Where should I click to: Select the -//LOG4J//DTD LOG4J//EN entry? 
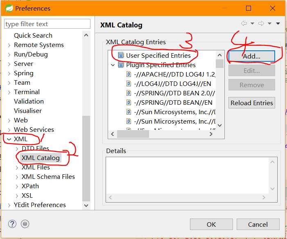pos(172,83)
